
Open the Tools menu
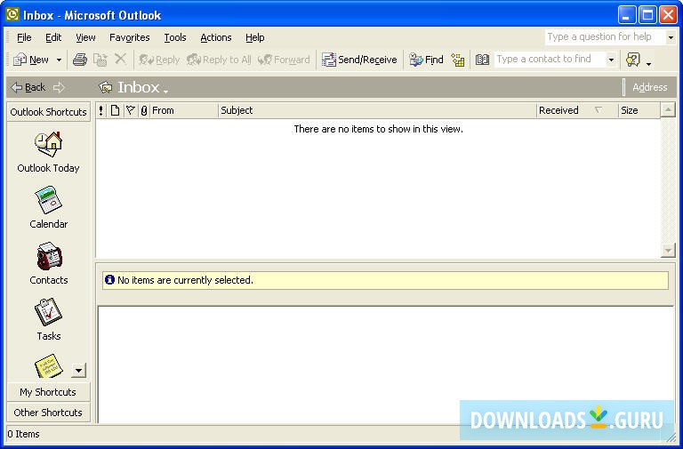[175, 37]
